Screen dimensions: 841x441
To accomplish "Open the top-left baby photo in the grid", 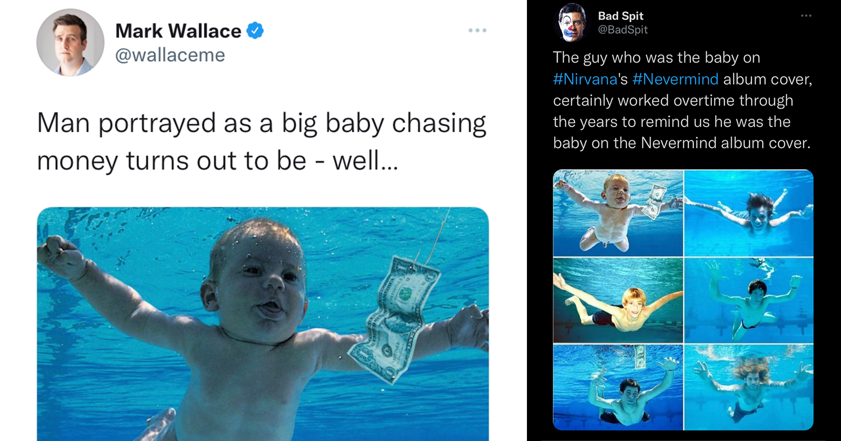I will click(618, 213).
